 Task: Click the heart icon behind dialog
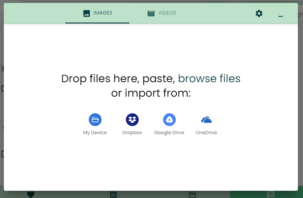point(31,195)
